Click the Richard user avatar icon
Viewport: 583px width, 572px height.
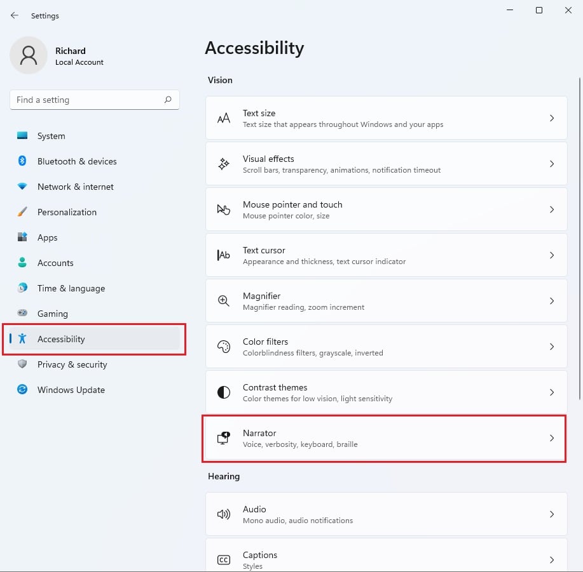[29, 55]
